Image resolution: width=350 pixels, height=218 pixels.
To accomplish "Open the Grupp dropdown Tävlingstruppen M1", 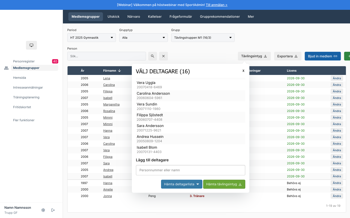I will [x=203, y=38].
